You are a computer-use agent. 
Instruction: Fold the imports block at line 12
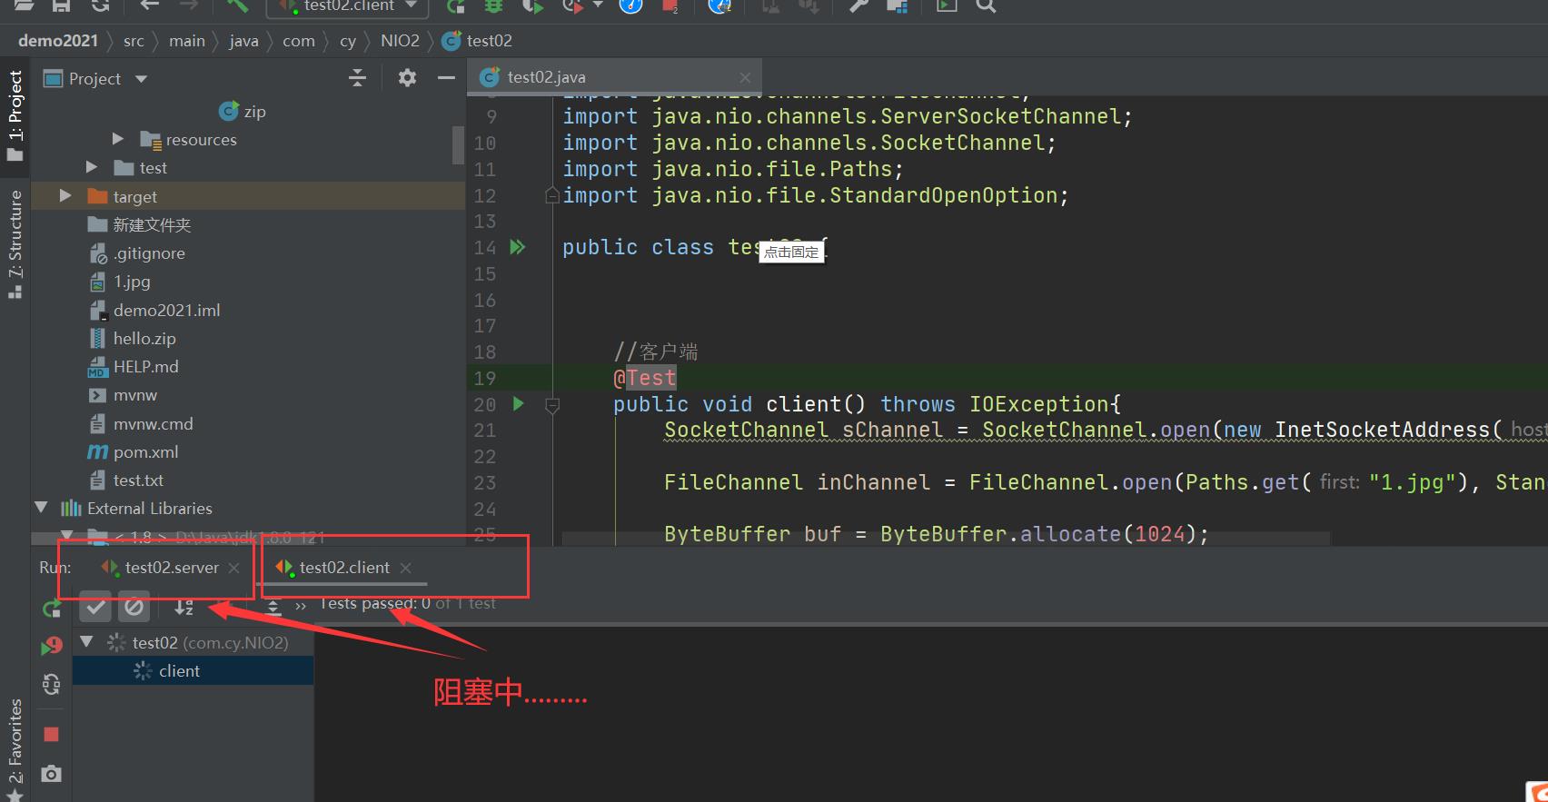tap(551, 195)
